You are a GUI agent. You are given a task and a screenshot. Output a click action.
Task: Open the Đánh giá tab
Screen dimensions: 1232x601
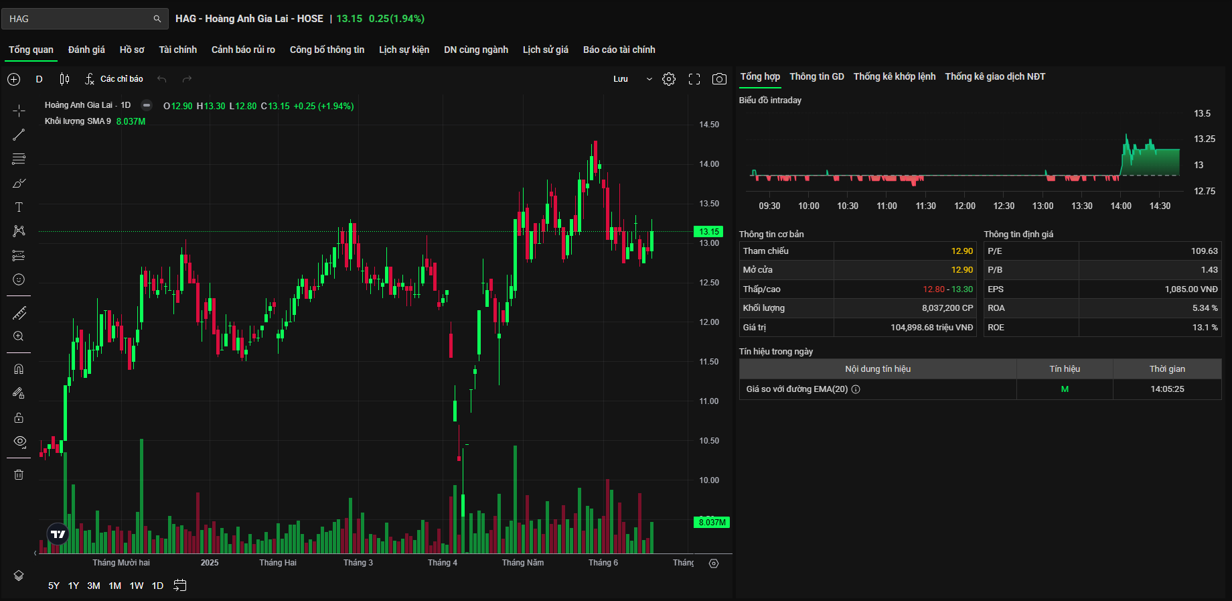pos(86,50)
